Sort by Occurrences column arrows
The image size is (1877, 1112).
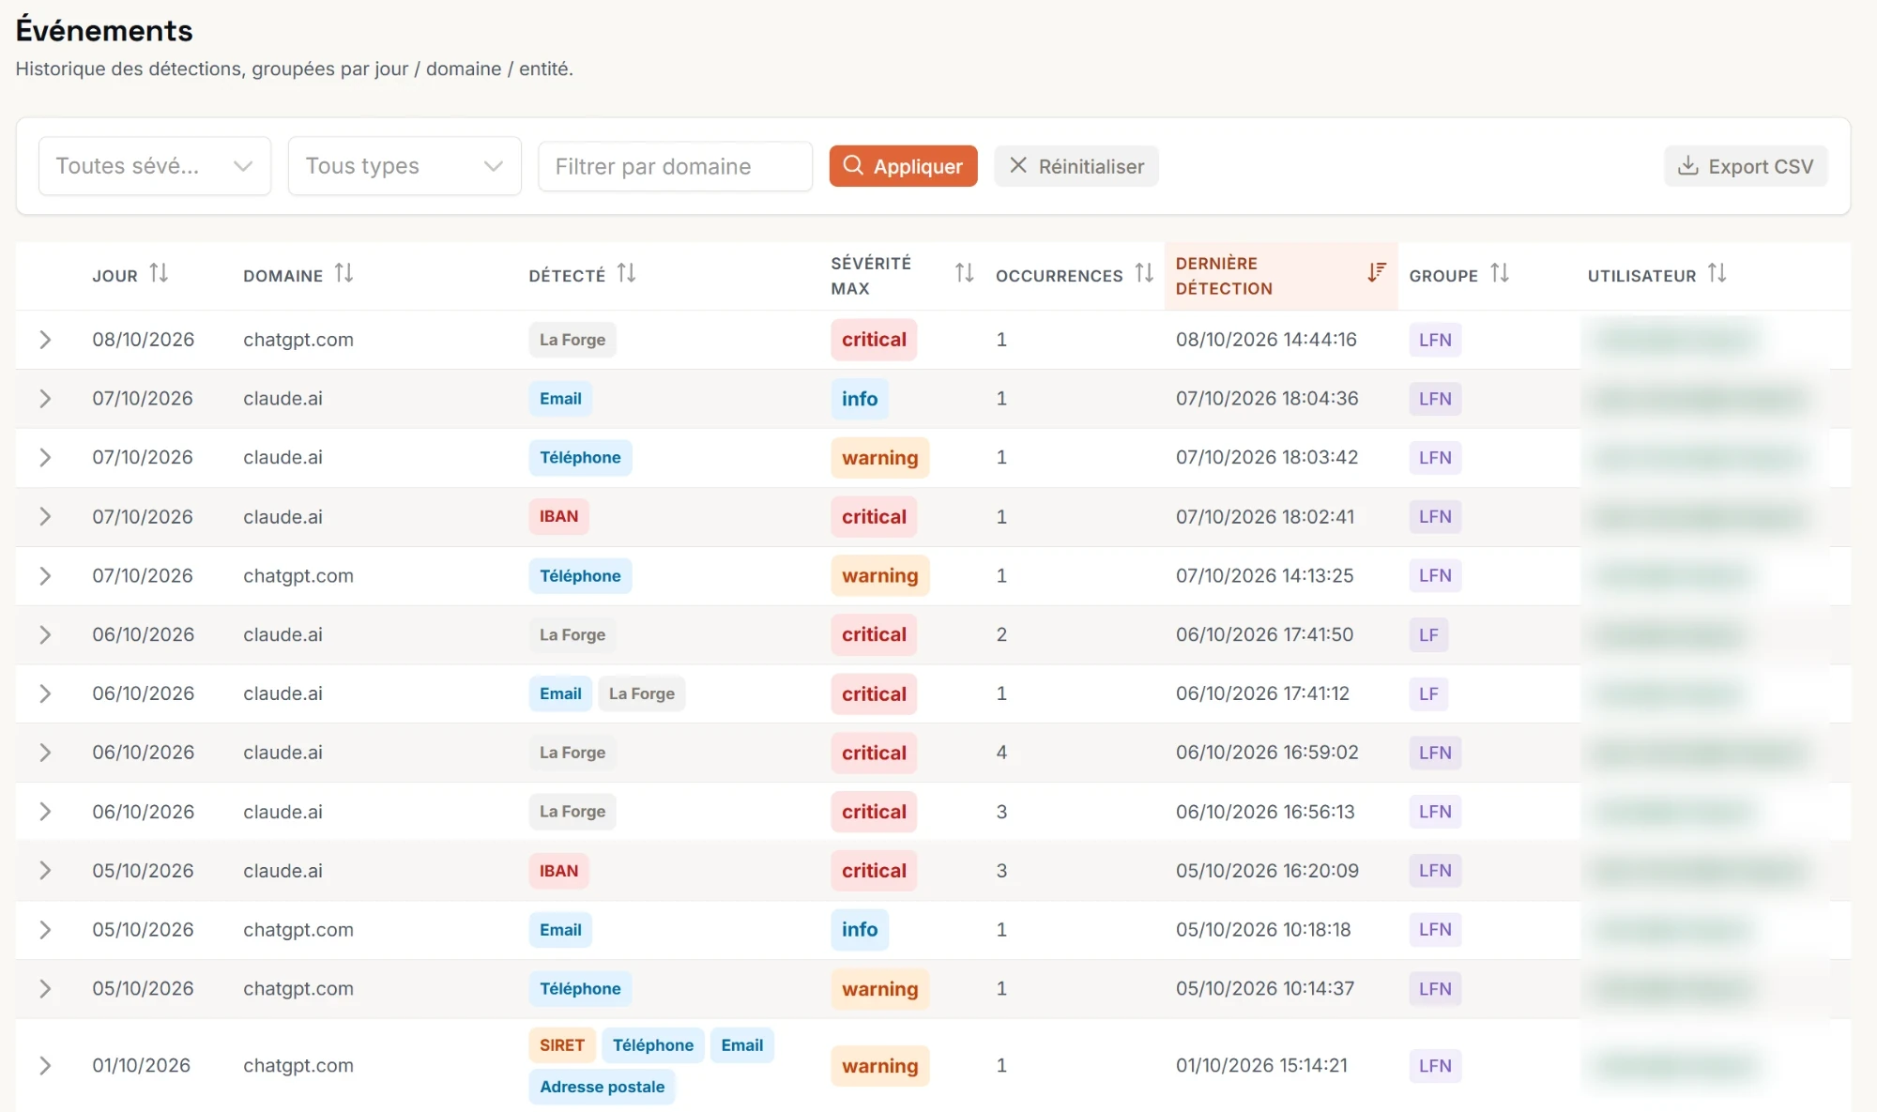1144,273
